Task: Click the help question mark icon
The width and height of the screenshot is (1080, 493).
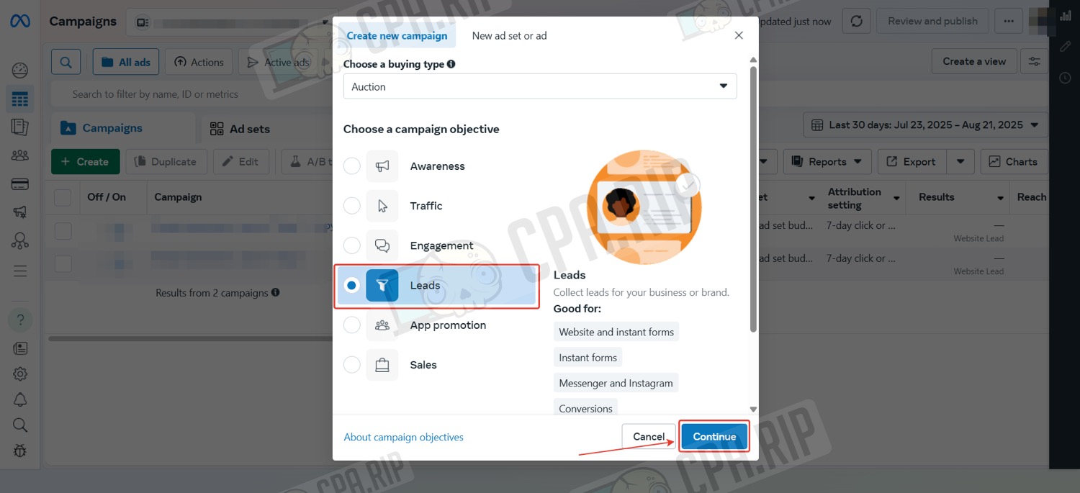Action: [20, 320]
